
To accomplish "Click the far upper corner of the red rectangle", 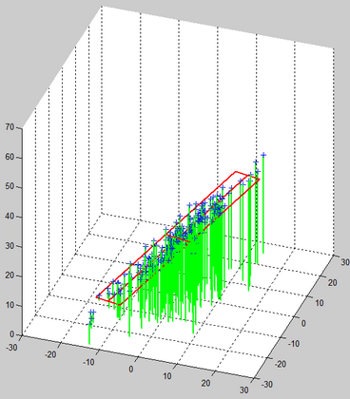I will coord(236,172).
